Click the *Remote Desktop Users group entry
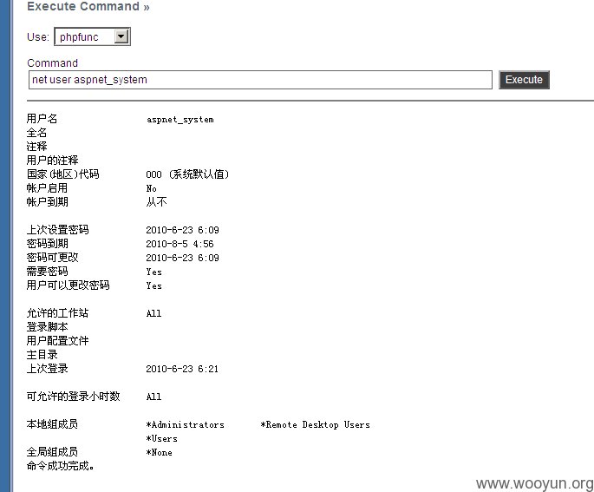This screenshot has width=594, height=492. (315, 424)
